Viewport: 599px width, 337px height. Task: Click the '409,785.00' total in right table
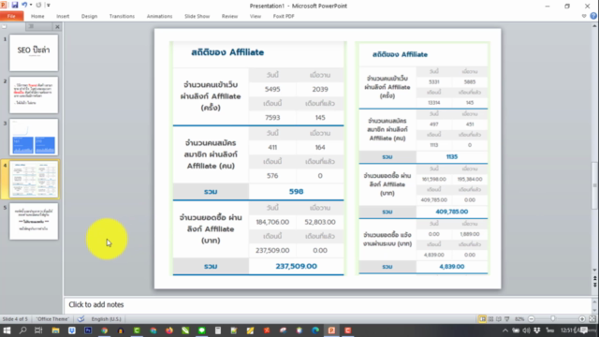[451, 212]
